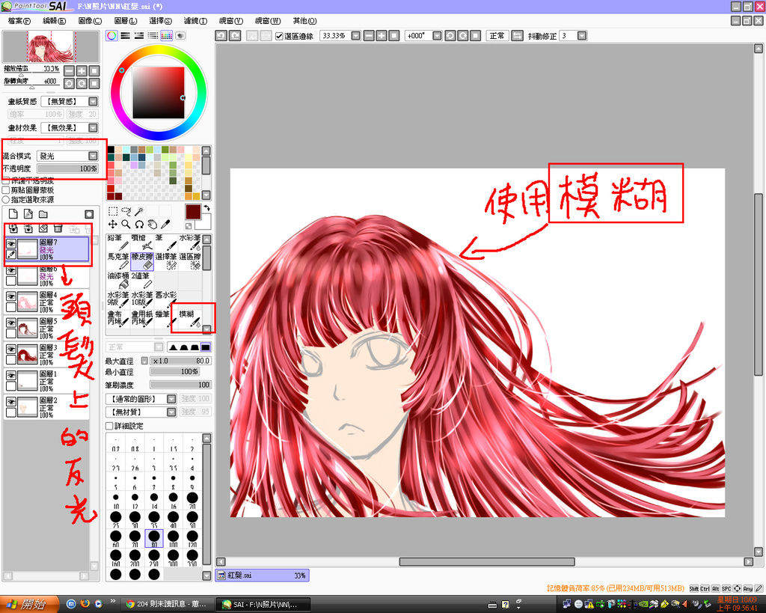This screenshot has width=766, height=613.
Task: Select the 鉛筆 pencil tool
Action: pos(117,243)
